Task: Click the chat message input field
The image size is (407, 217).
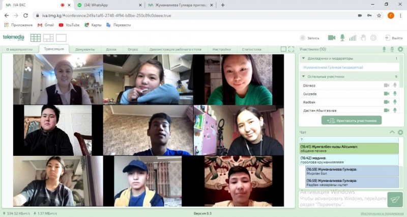Action: pyautogui.click(x=342, y=199)
